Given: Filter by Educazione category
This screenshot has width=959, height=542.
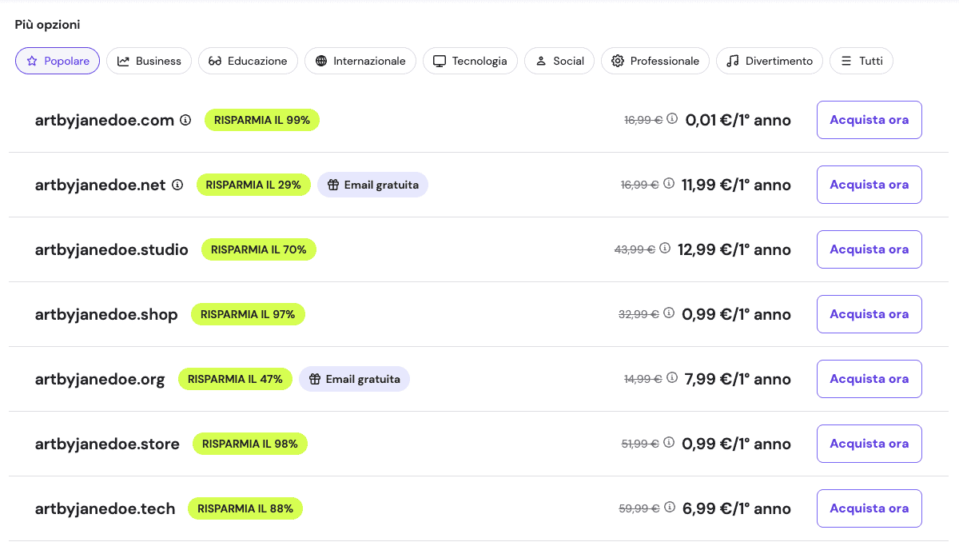Looking at the screenshot, I should click(248, 61).
